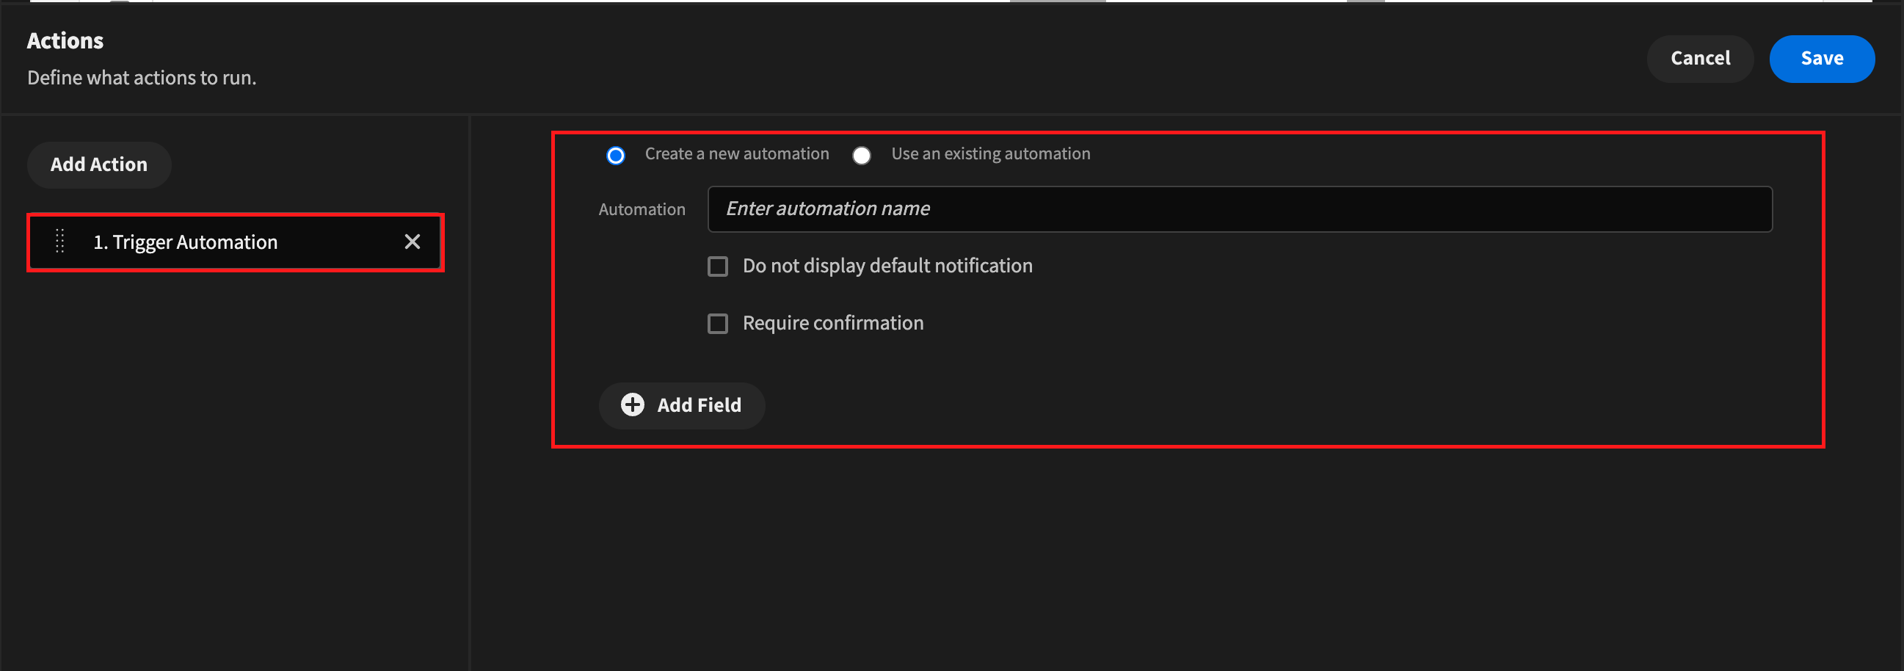1904x671 pixels.
Task: Remove the Trigger Automation action with the X
Action: pos(412,242)
